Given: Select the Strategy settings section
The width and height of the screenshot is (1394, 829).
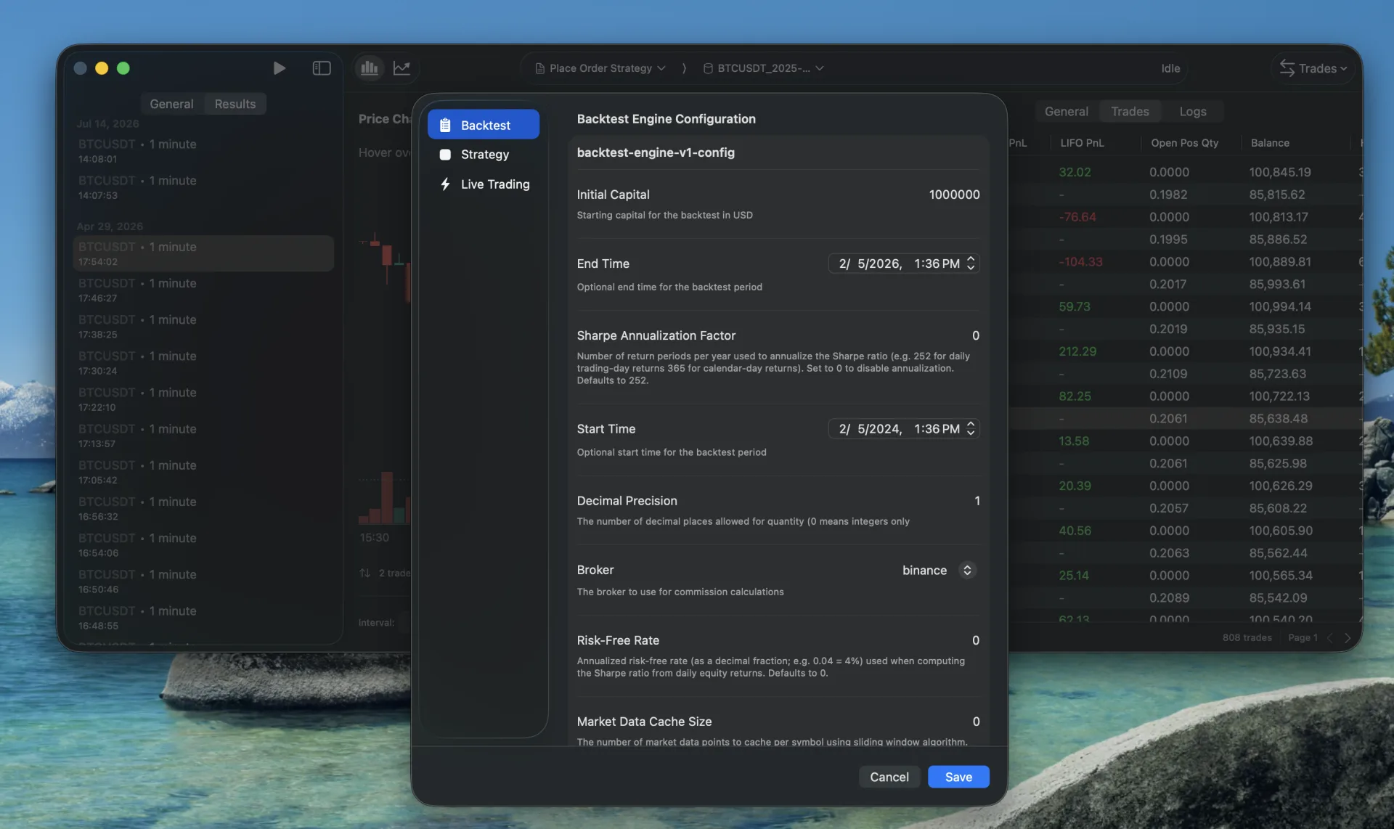Looking at the screenshot, I should pos(483,155).
